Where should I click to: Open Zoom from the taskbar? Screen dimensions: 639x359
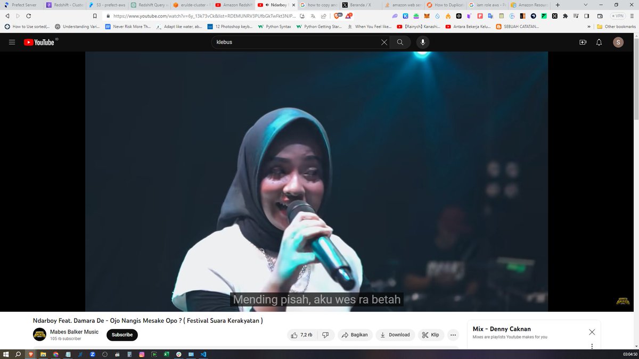[92, 354]
